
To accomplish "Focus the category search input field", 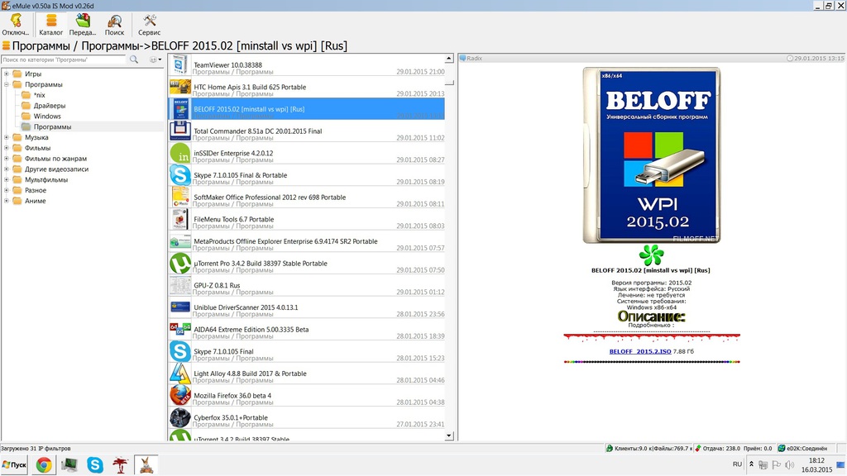I will (64, 59).
